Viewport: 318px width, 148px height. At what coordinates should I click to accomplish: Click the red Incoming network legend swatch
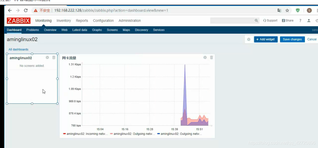(64, 134)
